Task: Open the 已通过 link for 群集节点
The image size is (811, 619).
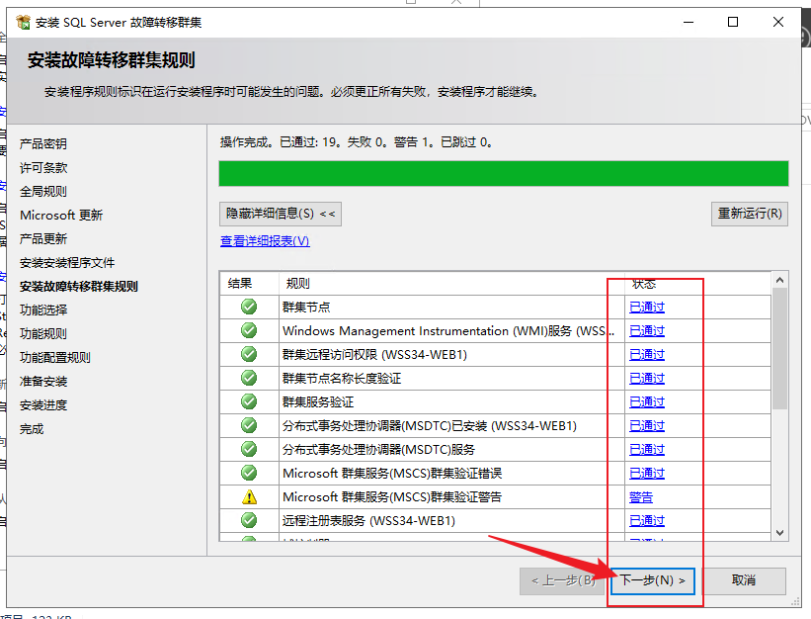Action: pyautogui.click(x=646, y=308)
